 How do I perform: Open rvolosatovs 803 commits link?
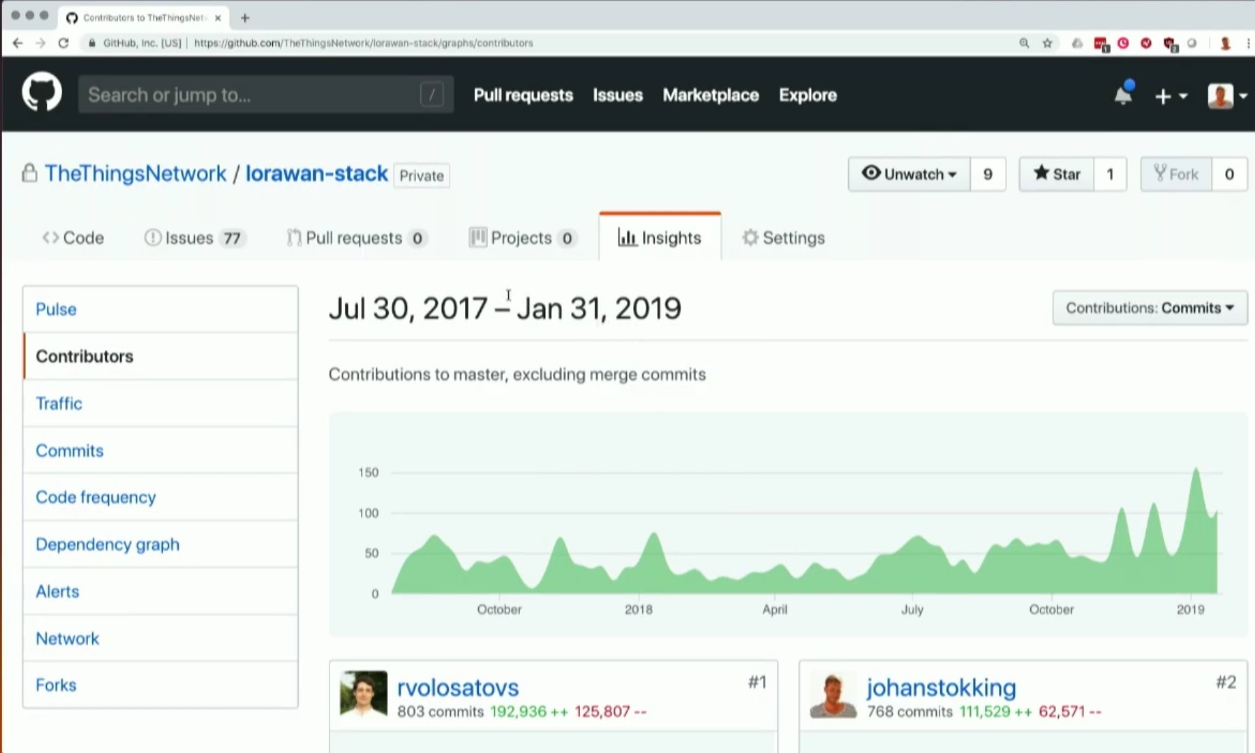coord(440,712)
